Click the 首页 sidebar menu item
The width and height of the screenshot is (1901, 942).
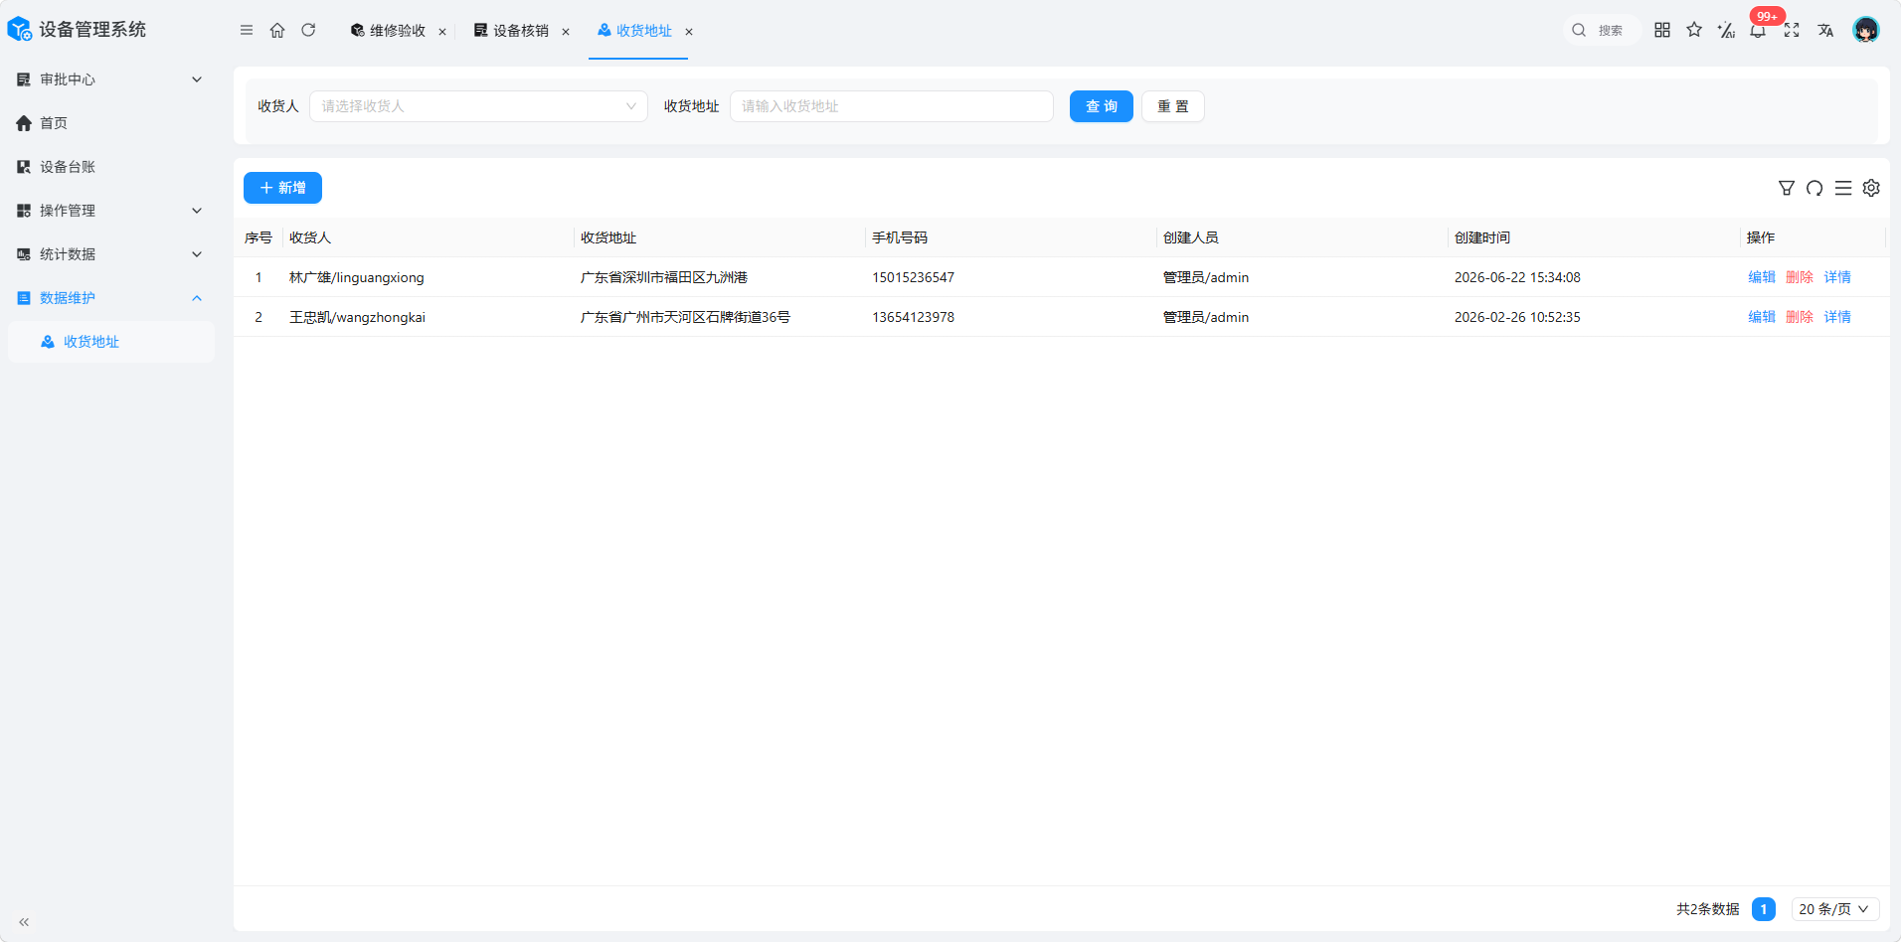(x=111, y=123)
